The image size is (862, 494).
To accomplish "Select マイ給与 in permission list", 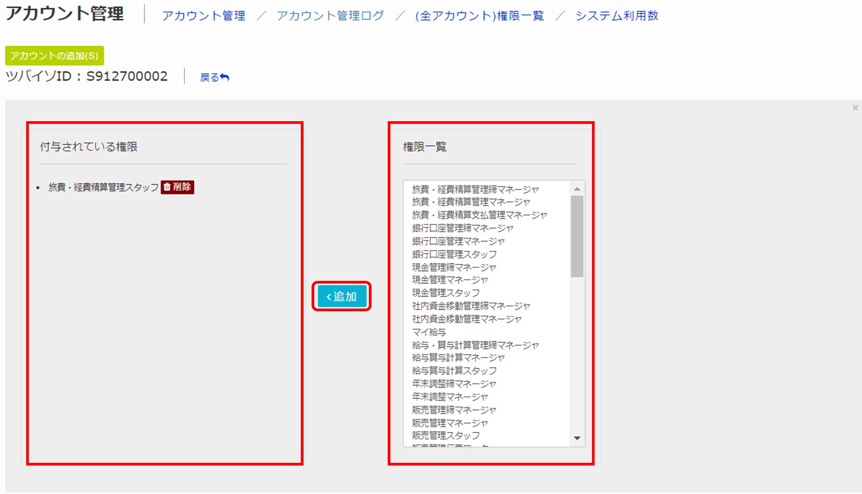I will tap(429, 332).
